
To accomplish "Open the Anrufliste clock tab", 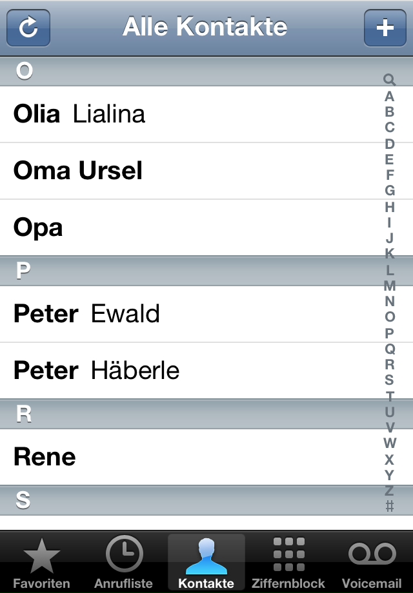I will point(124,563).
